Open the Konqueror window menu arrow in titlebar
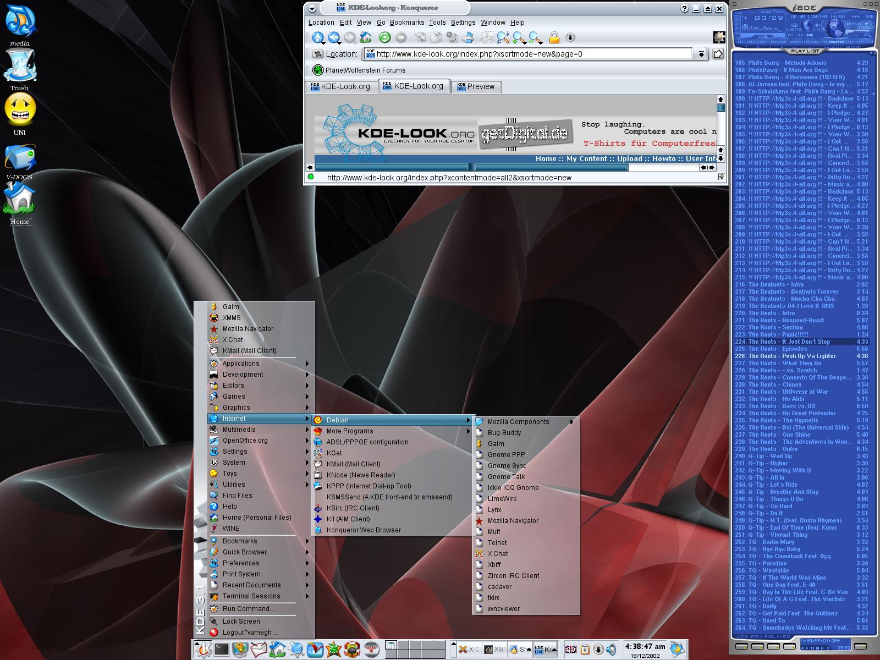This screenshot has width=880, height=660. coord(312,9)
